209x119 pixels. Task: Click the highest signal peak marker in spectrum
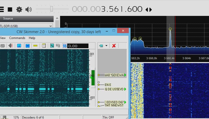click(170, 29)
